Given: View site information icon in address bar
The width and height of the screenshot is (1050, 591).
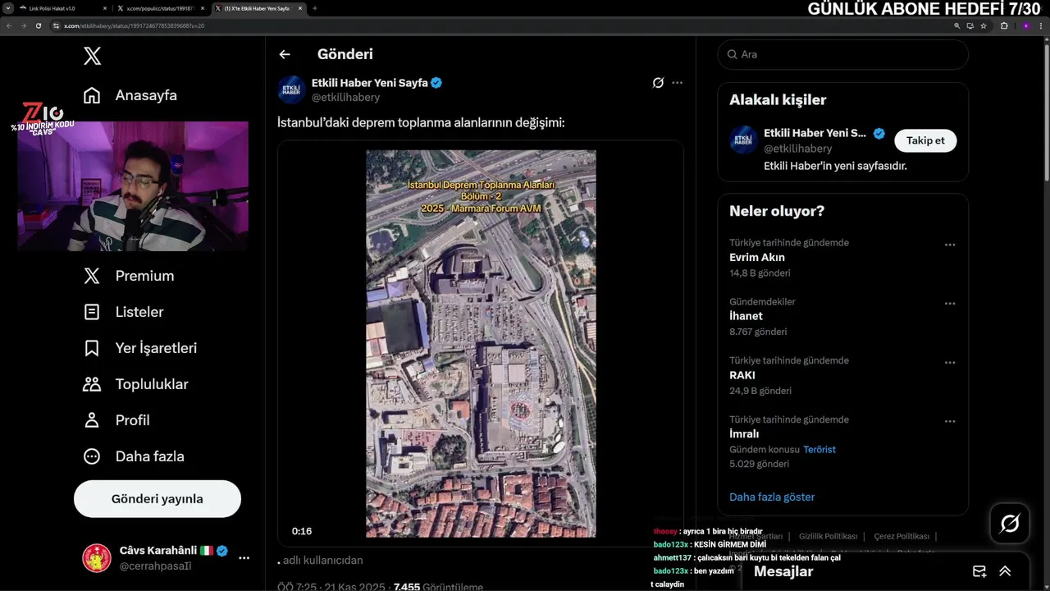Looking at the screenshot, I should click(57, 25).
